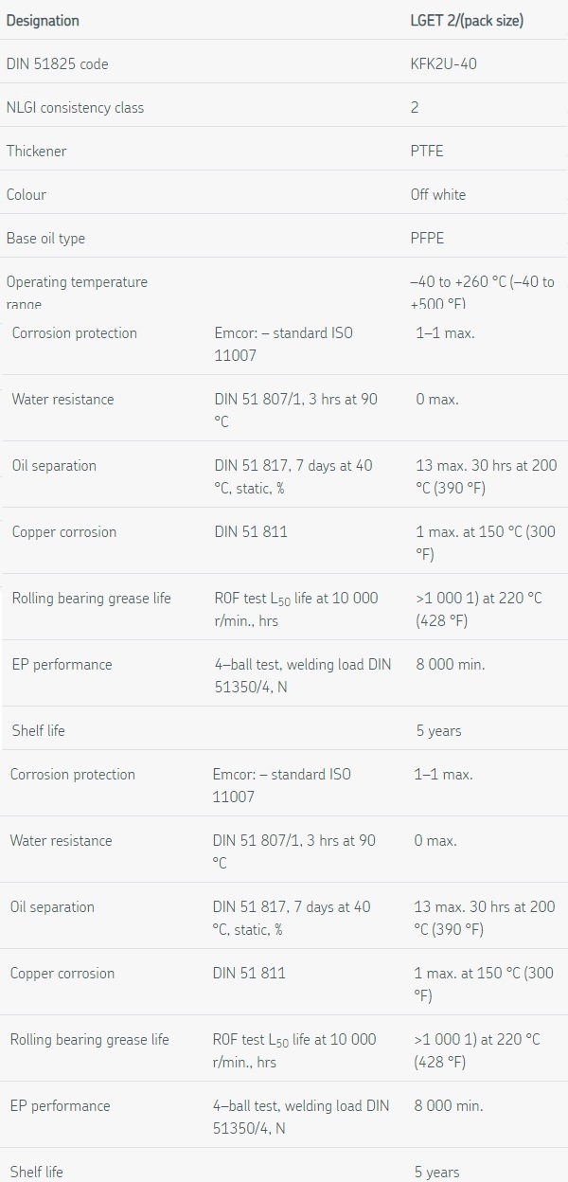This screenshot has width=568, height=1182.
Task: Select the last Rolling bearing grease life label
Action: [89, 1039]
